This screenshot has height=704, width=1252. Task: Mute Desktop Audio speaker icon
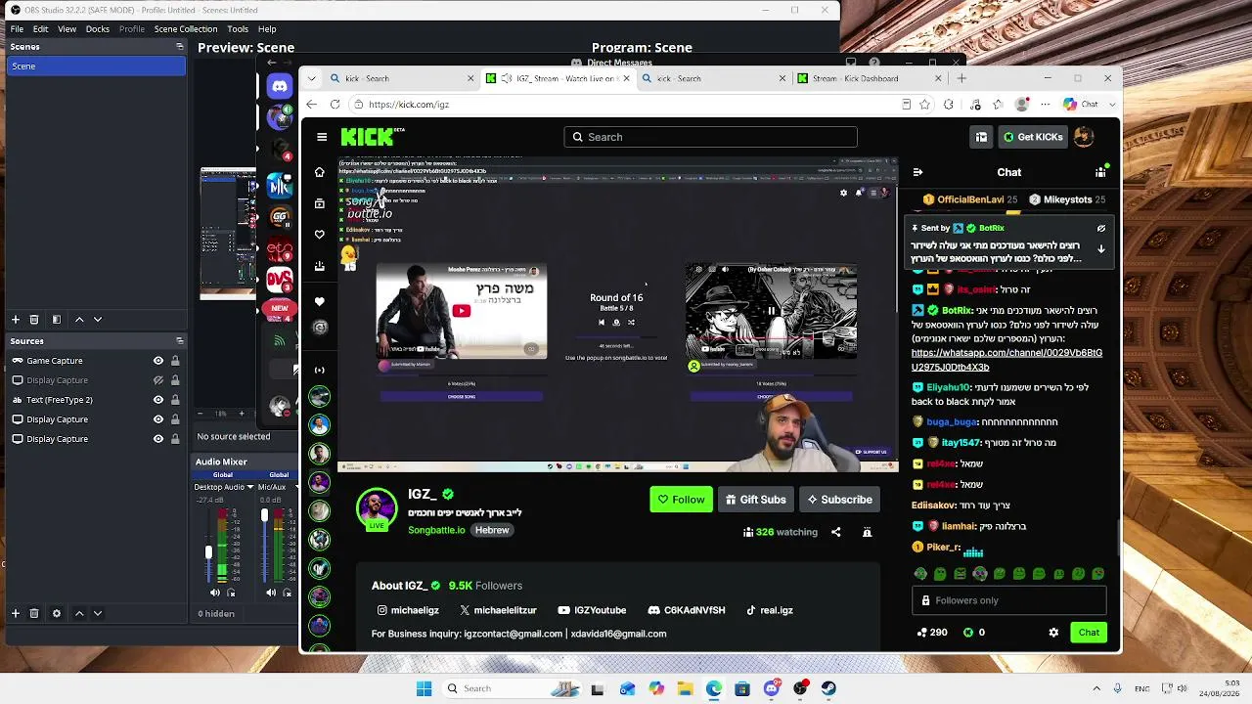pos(215,593)
